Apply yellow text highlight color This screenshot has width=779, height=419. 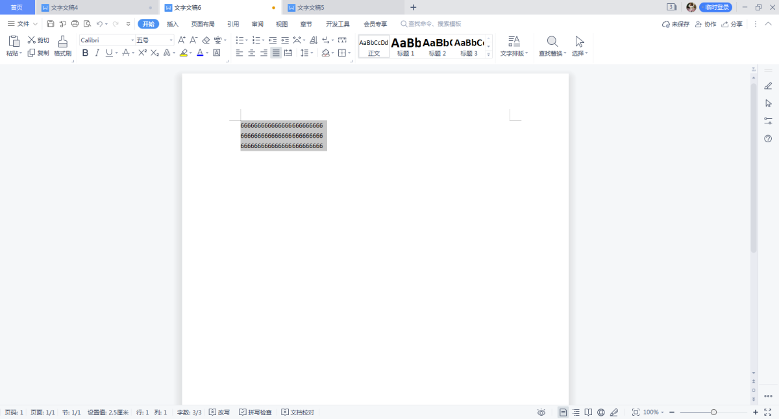184,53
